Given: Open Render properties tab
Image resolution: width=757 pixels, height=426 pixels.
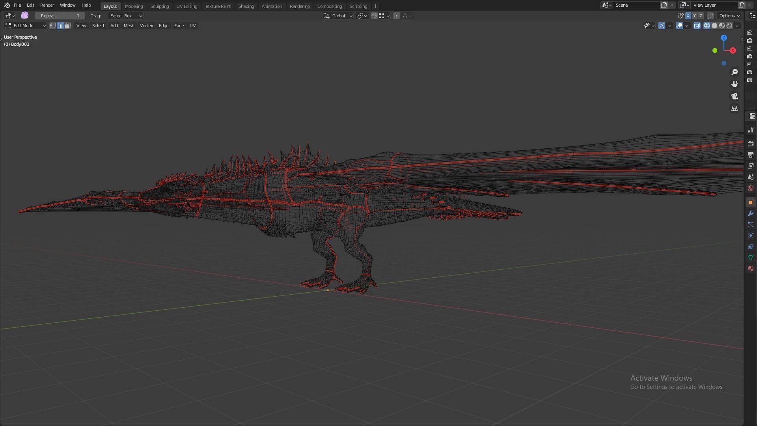Looking at the screenshot, I should (751, 144).
